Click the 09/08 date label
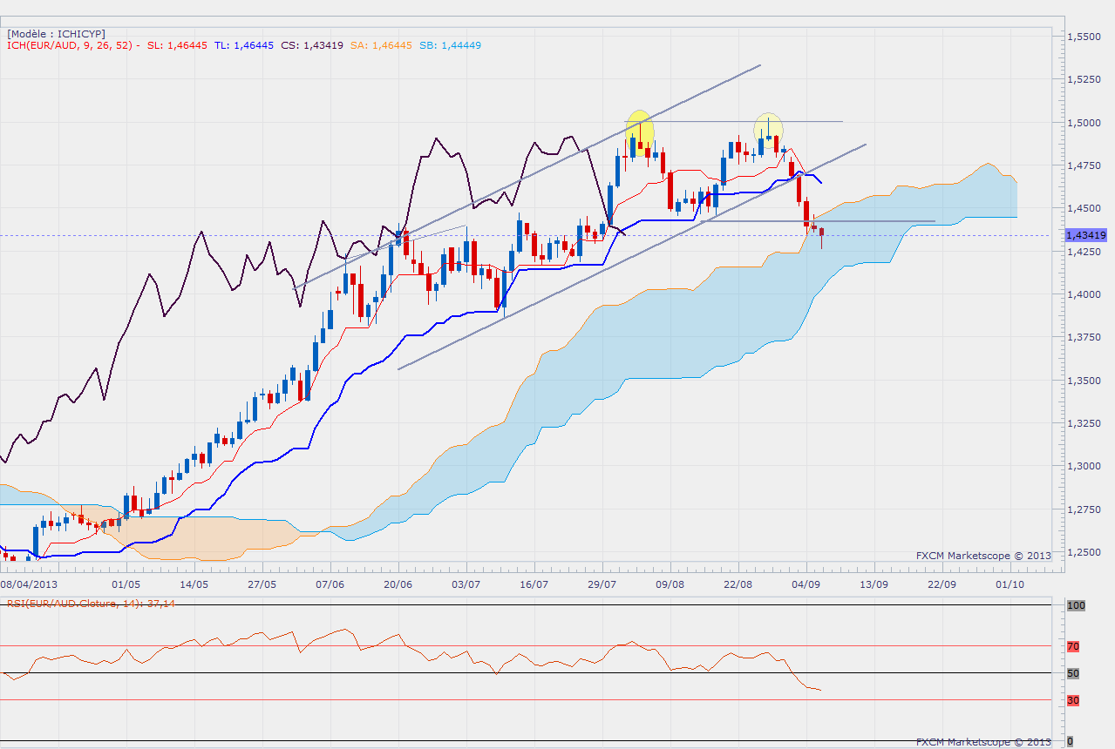This screenshot has width=1115, height=749. tap(670, 585)
